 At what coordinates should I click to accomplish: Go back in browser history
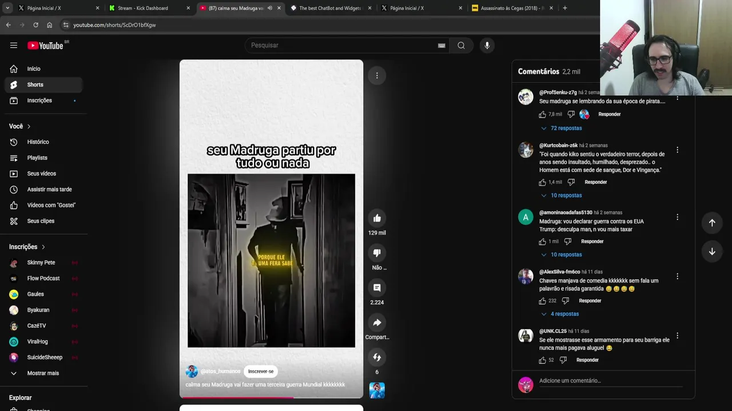[8, 25]
